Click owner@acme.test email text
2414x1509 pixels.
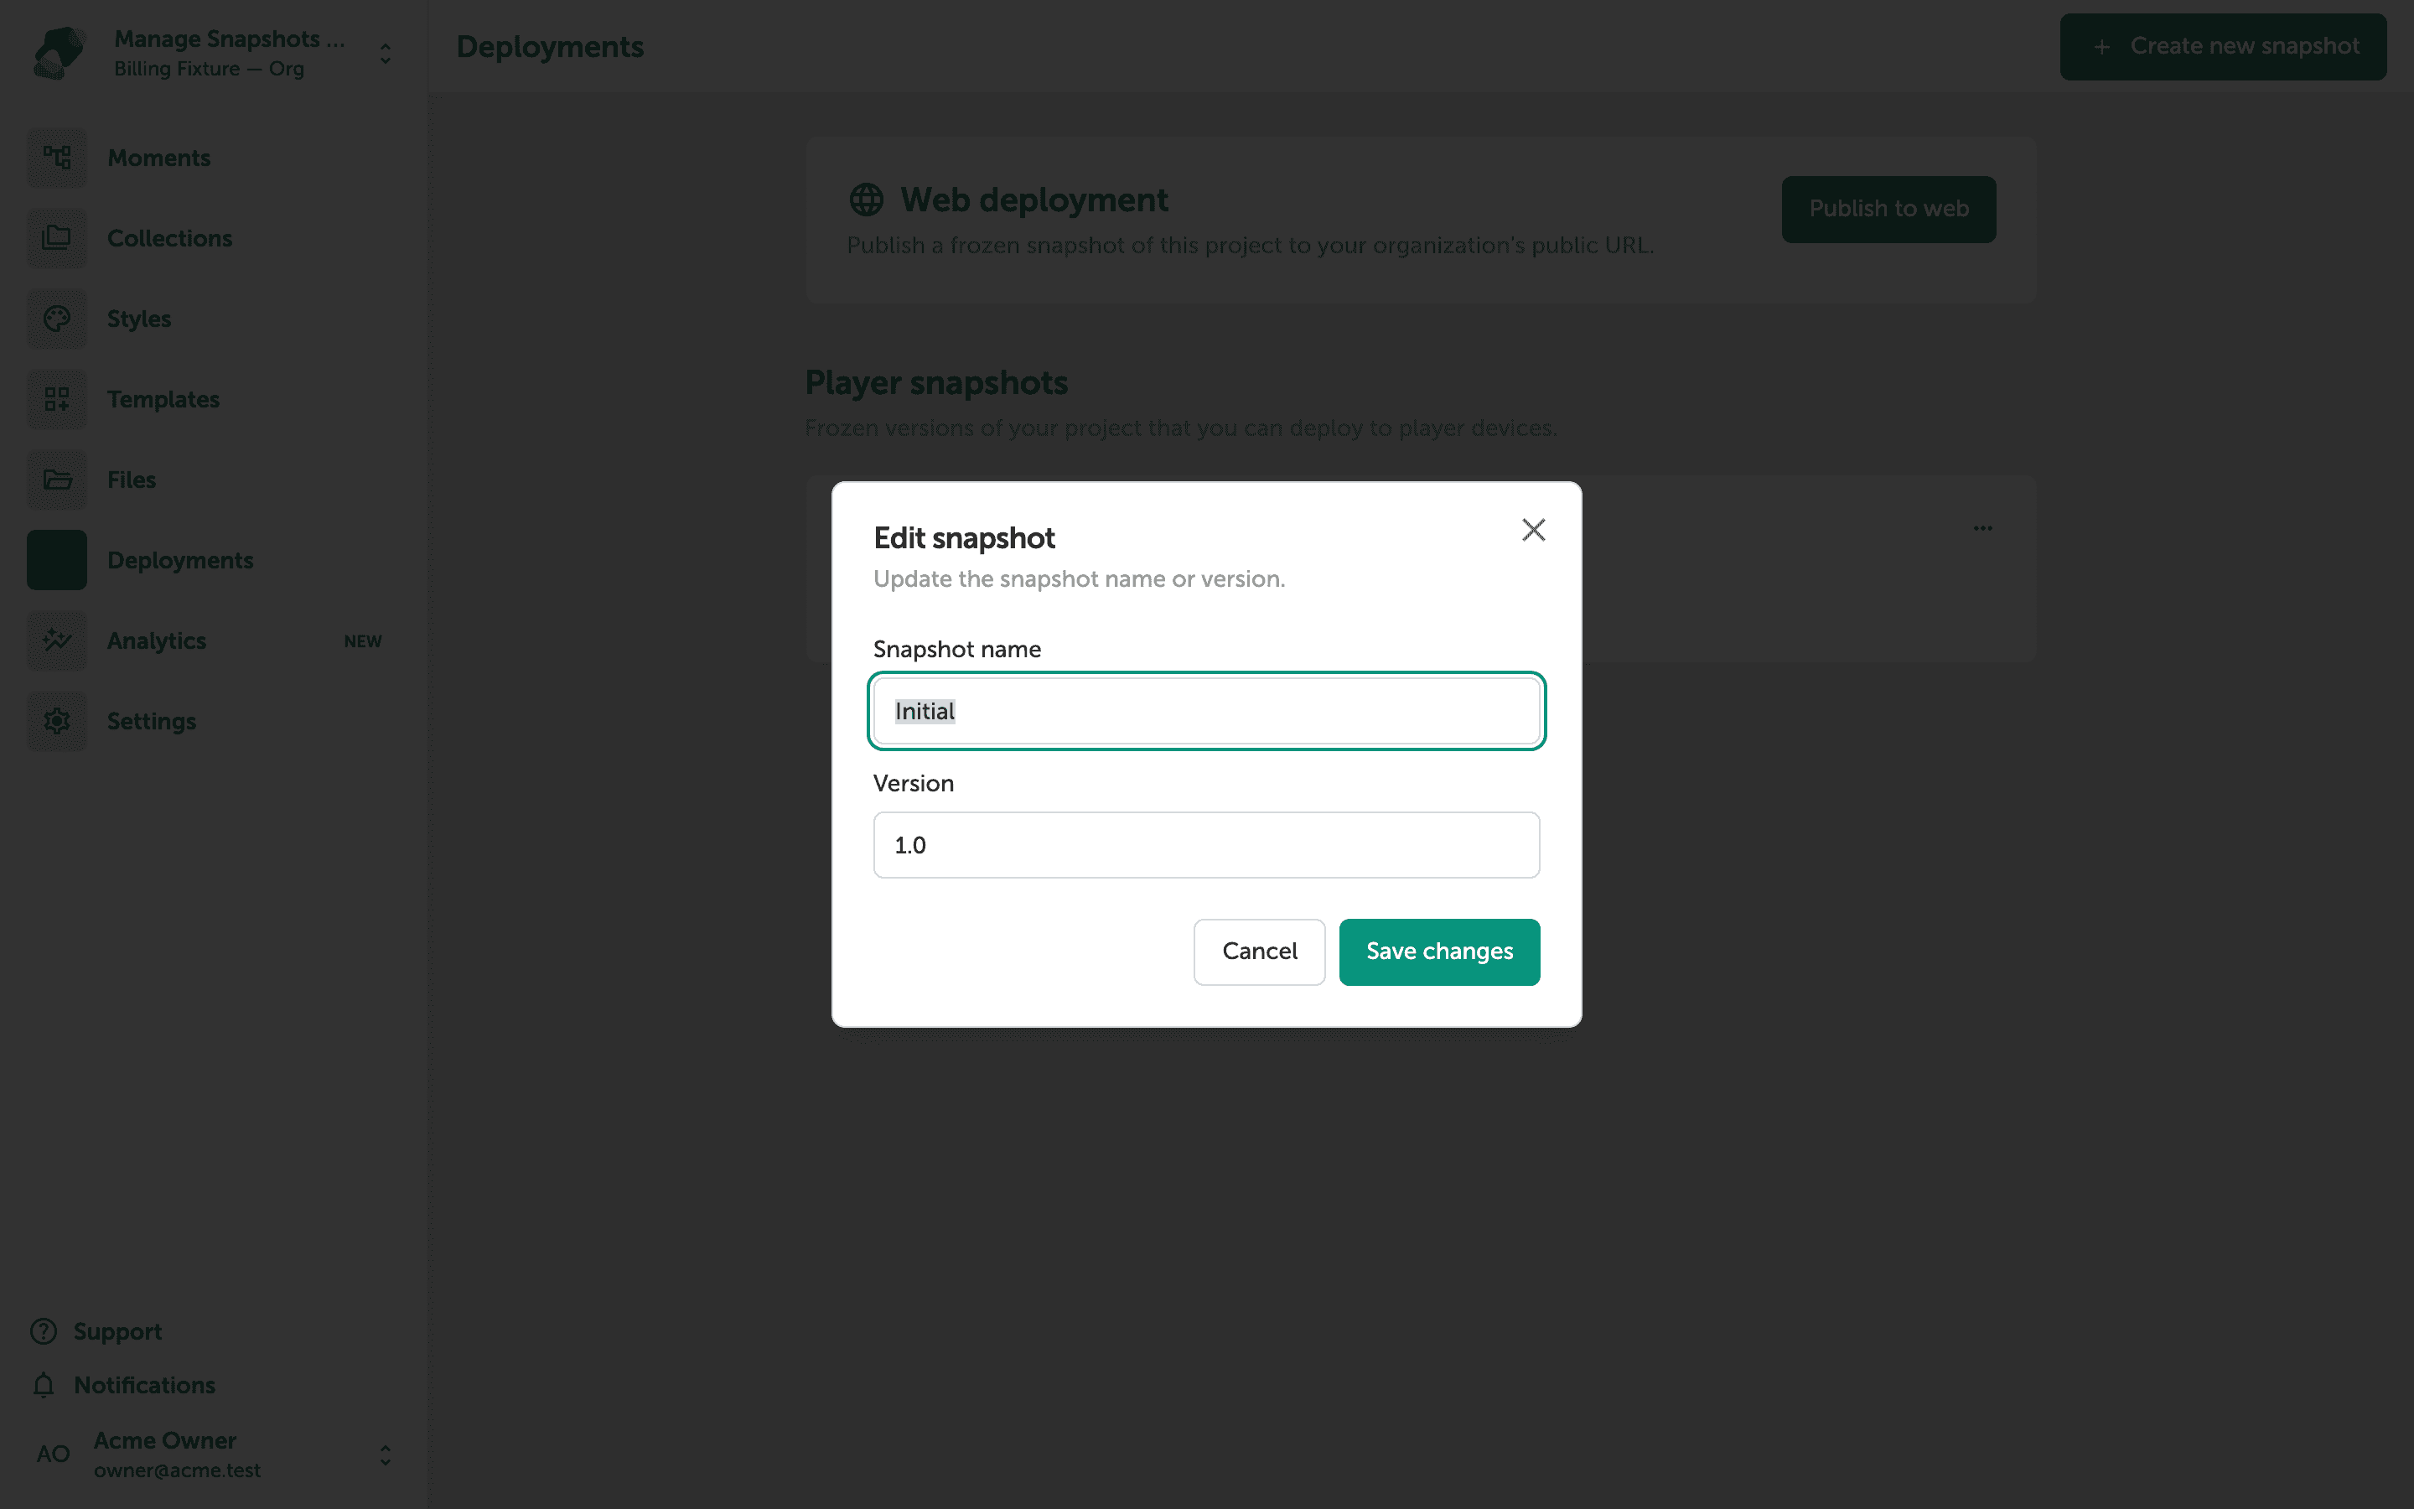pos(177,1470)
